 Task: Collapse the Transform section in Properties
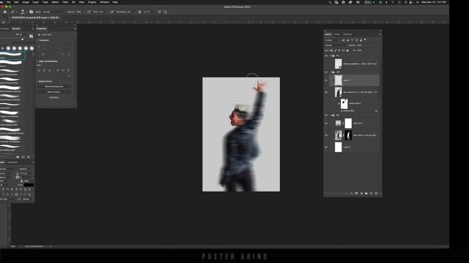click(x=37, y=40)
